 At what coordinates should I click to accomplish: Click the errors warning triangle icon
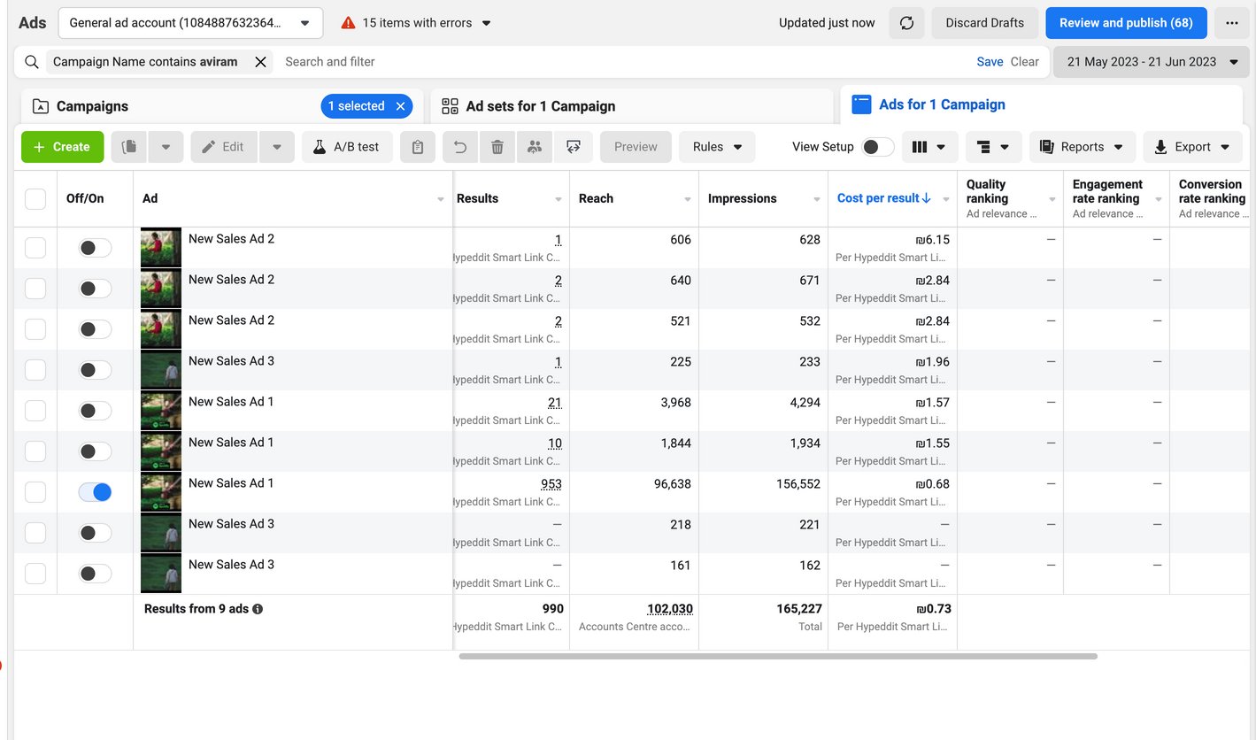click(349, 23)
